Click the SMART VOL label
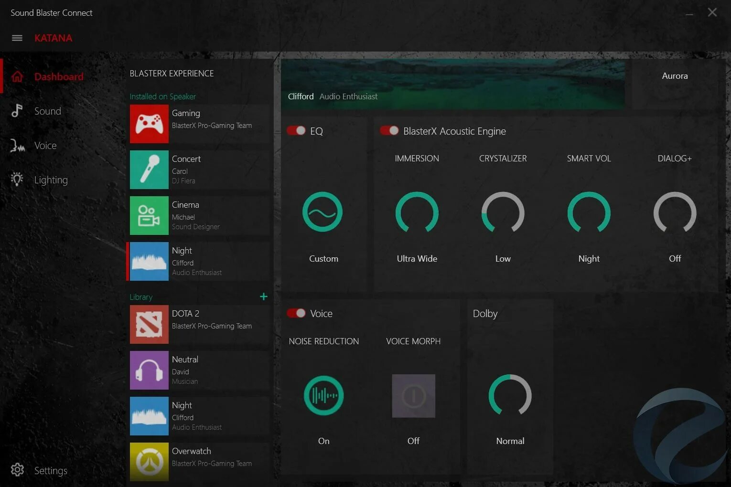This screenshot has width=731, height=487. click(x=589, y=159)
